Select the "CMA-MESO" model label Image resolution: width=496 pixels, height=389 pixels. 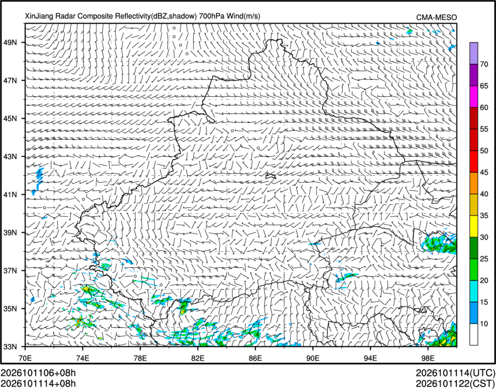pos(437,18)
